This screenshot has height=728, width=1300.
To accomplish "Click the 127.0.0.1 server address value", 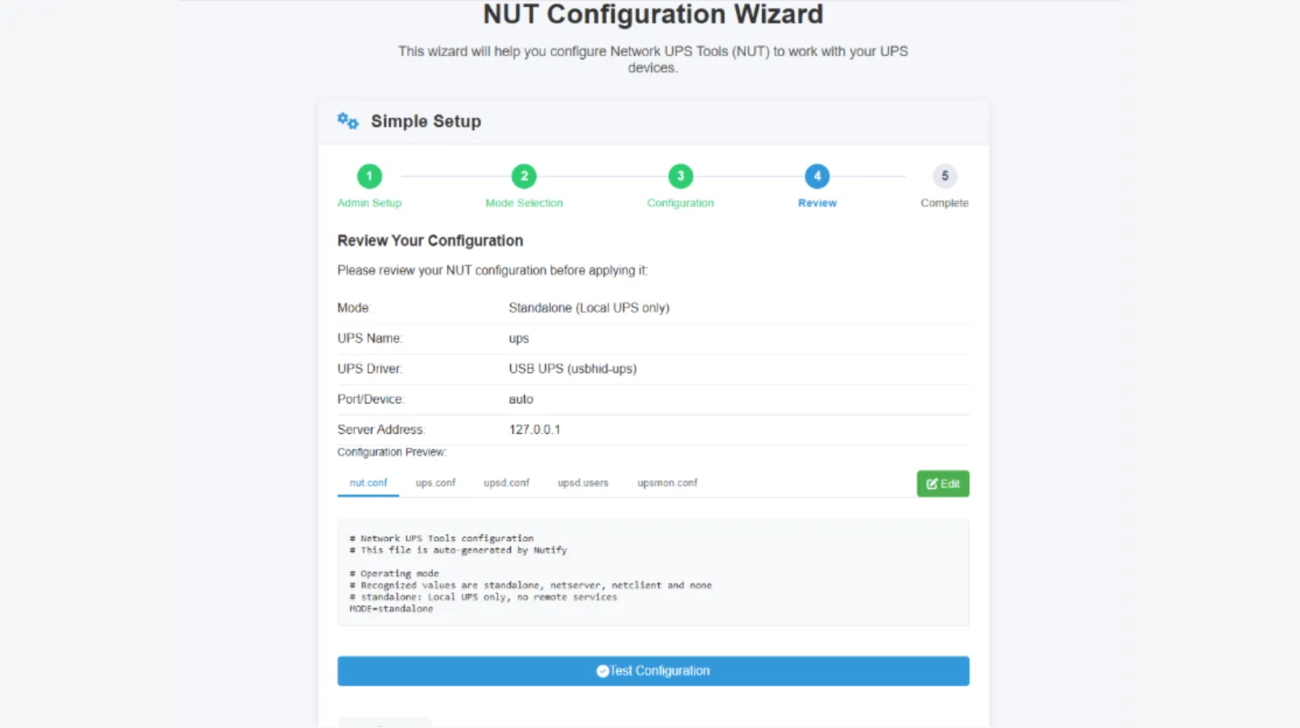I will [x=535, y=430].
